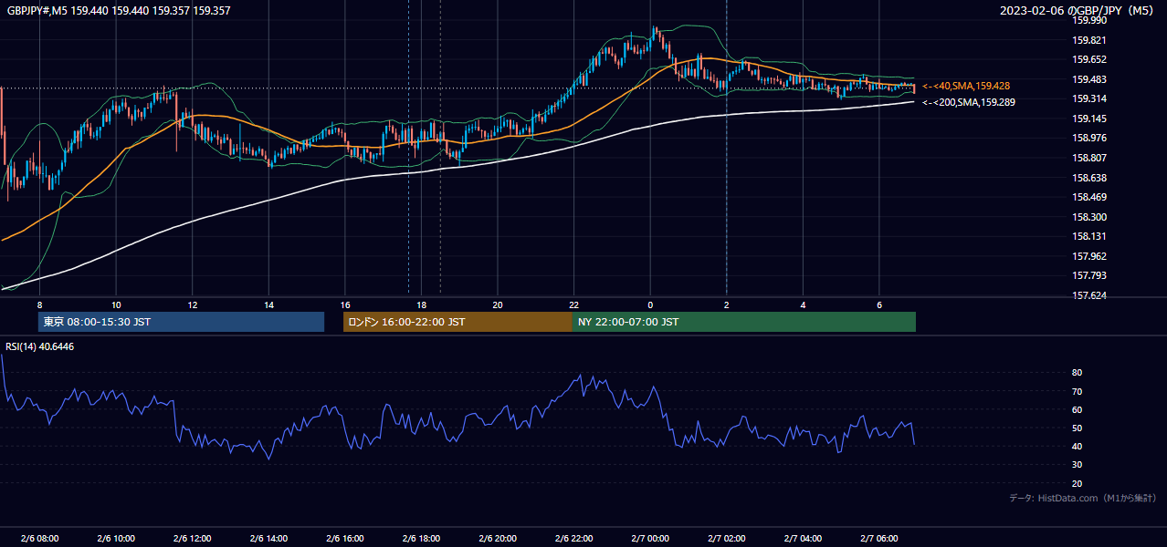Click the RSI axis level 30
Viewport: 1167px width, 547px height.
click(x=1077, y=465)
